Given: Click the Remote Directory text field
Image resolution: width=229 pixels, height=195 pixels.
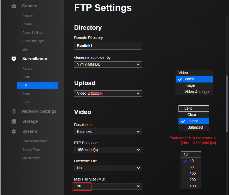Looking at the screenshot, I should pyautogui.click(x=108, y=46).
